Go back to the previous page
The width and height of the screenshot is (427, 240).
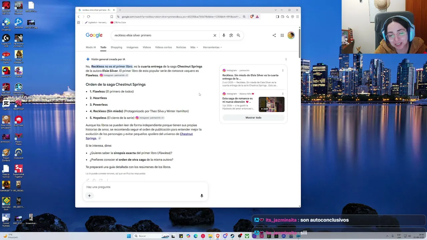(x=79, y=17)
